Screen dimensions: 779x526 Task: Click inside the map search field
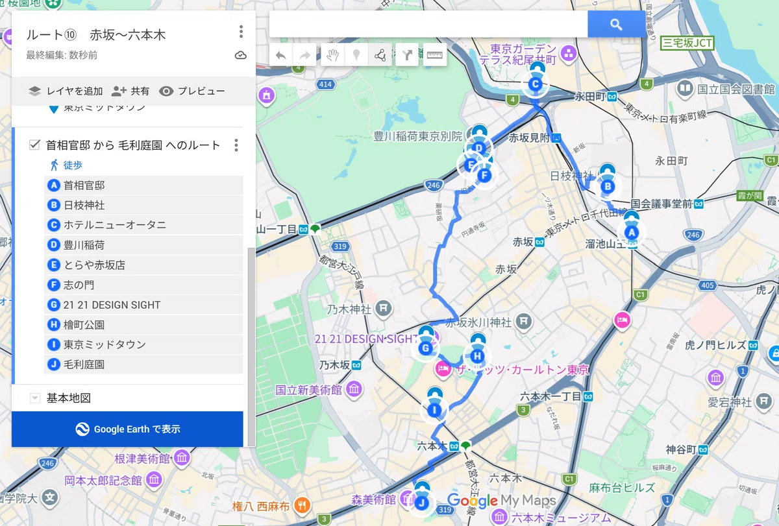click(x=428, y=25)
